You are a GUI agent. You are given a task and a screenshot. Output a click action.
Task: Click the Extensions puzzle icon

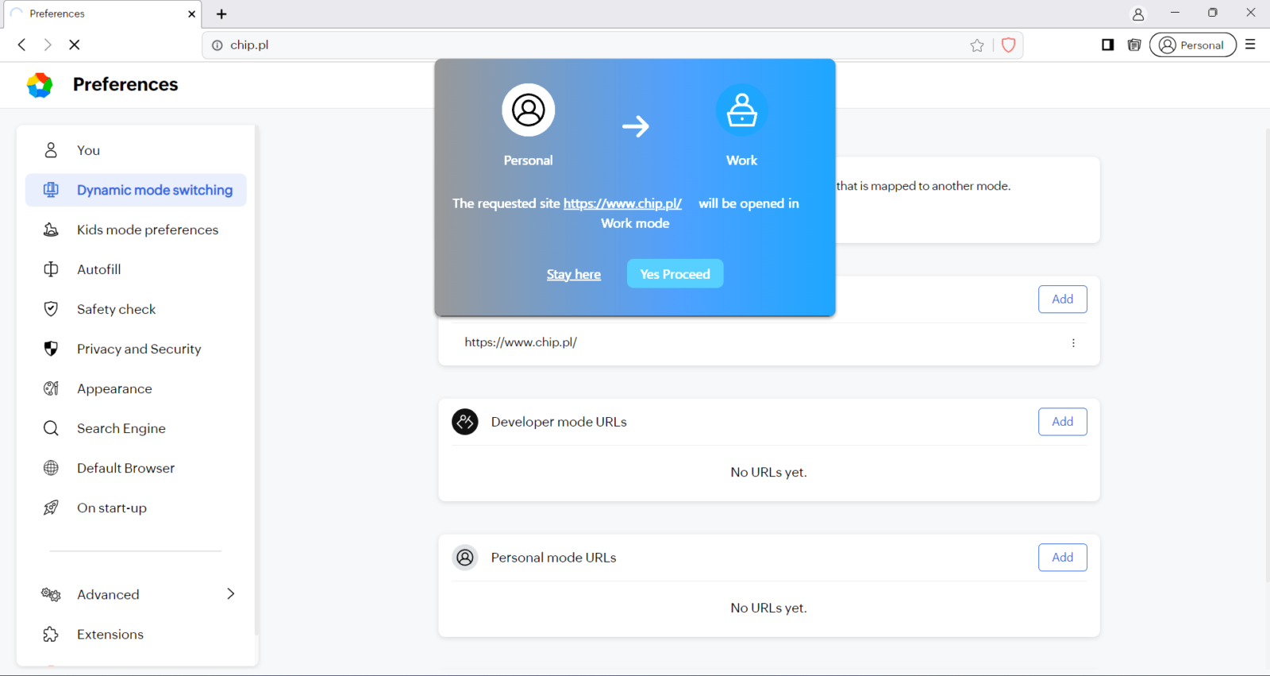point(51,634)
